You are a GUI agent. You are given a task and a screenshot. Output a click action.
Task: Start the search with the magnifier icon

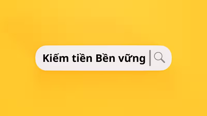[x=159, y=57]
